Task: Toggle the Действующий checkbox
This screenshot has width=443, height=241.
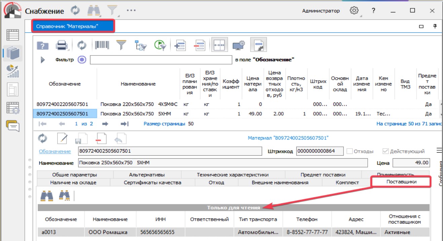Action: 386,151
